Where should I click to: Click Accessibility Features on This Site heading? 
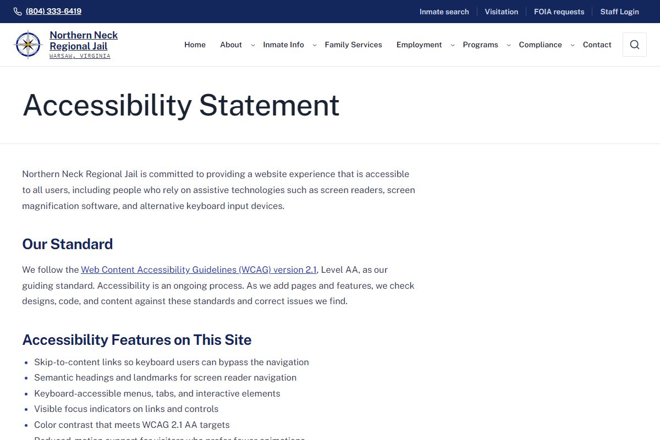(137, 340)
